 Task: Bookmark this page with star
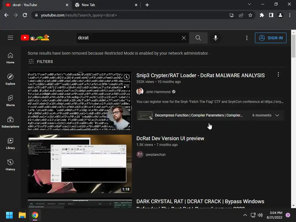coord(250,15)
